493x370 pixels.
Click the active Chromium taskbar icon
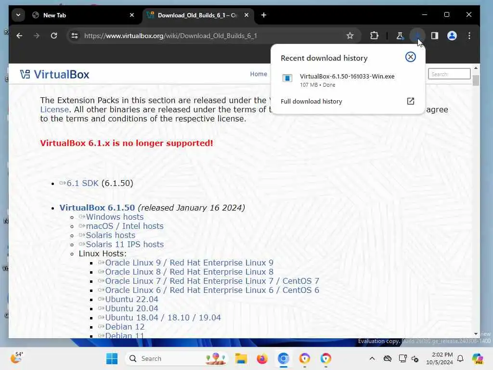click(x=283, y=358)
